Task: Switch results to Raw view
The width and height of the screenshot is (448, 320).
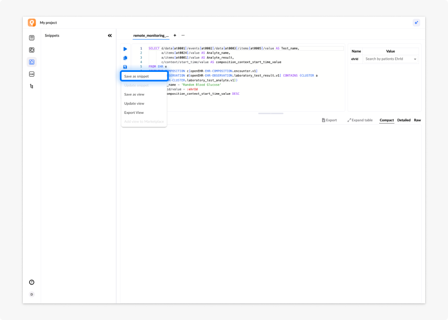Action: [417, 120]
